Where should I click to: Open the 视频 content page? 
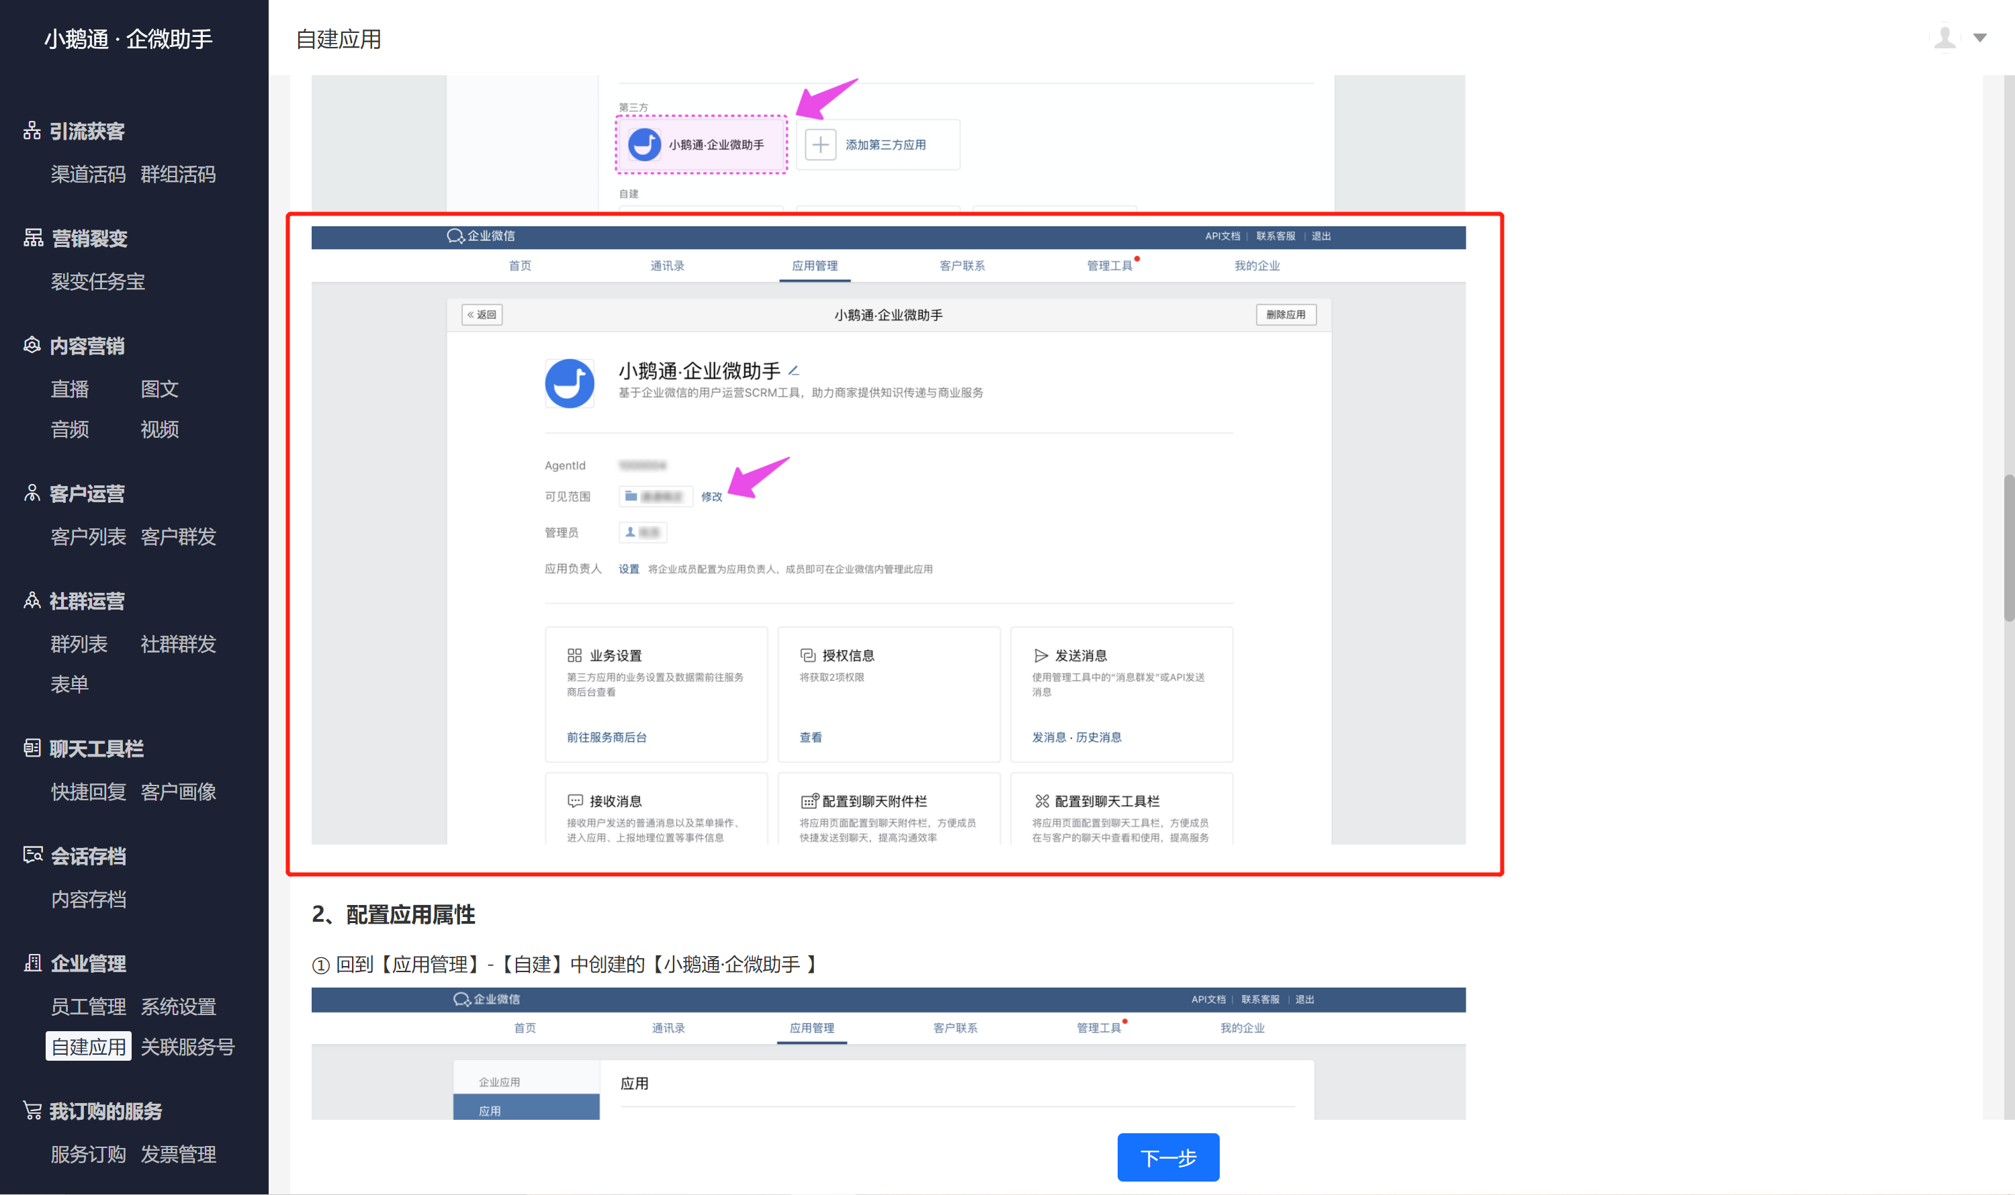[x=160, y=429]
